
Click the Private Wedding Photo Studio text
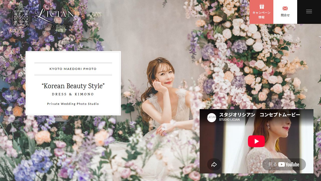[x=73, y=104]
